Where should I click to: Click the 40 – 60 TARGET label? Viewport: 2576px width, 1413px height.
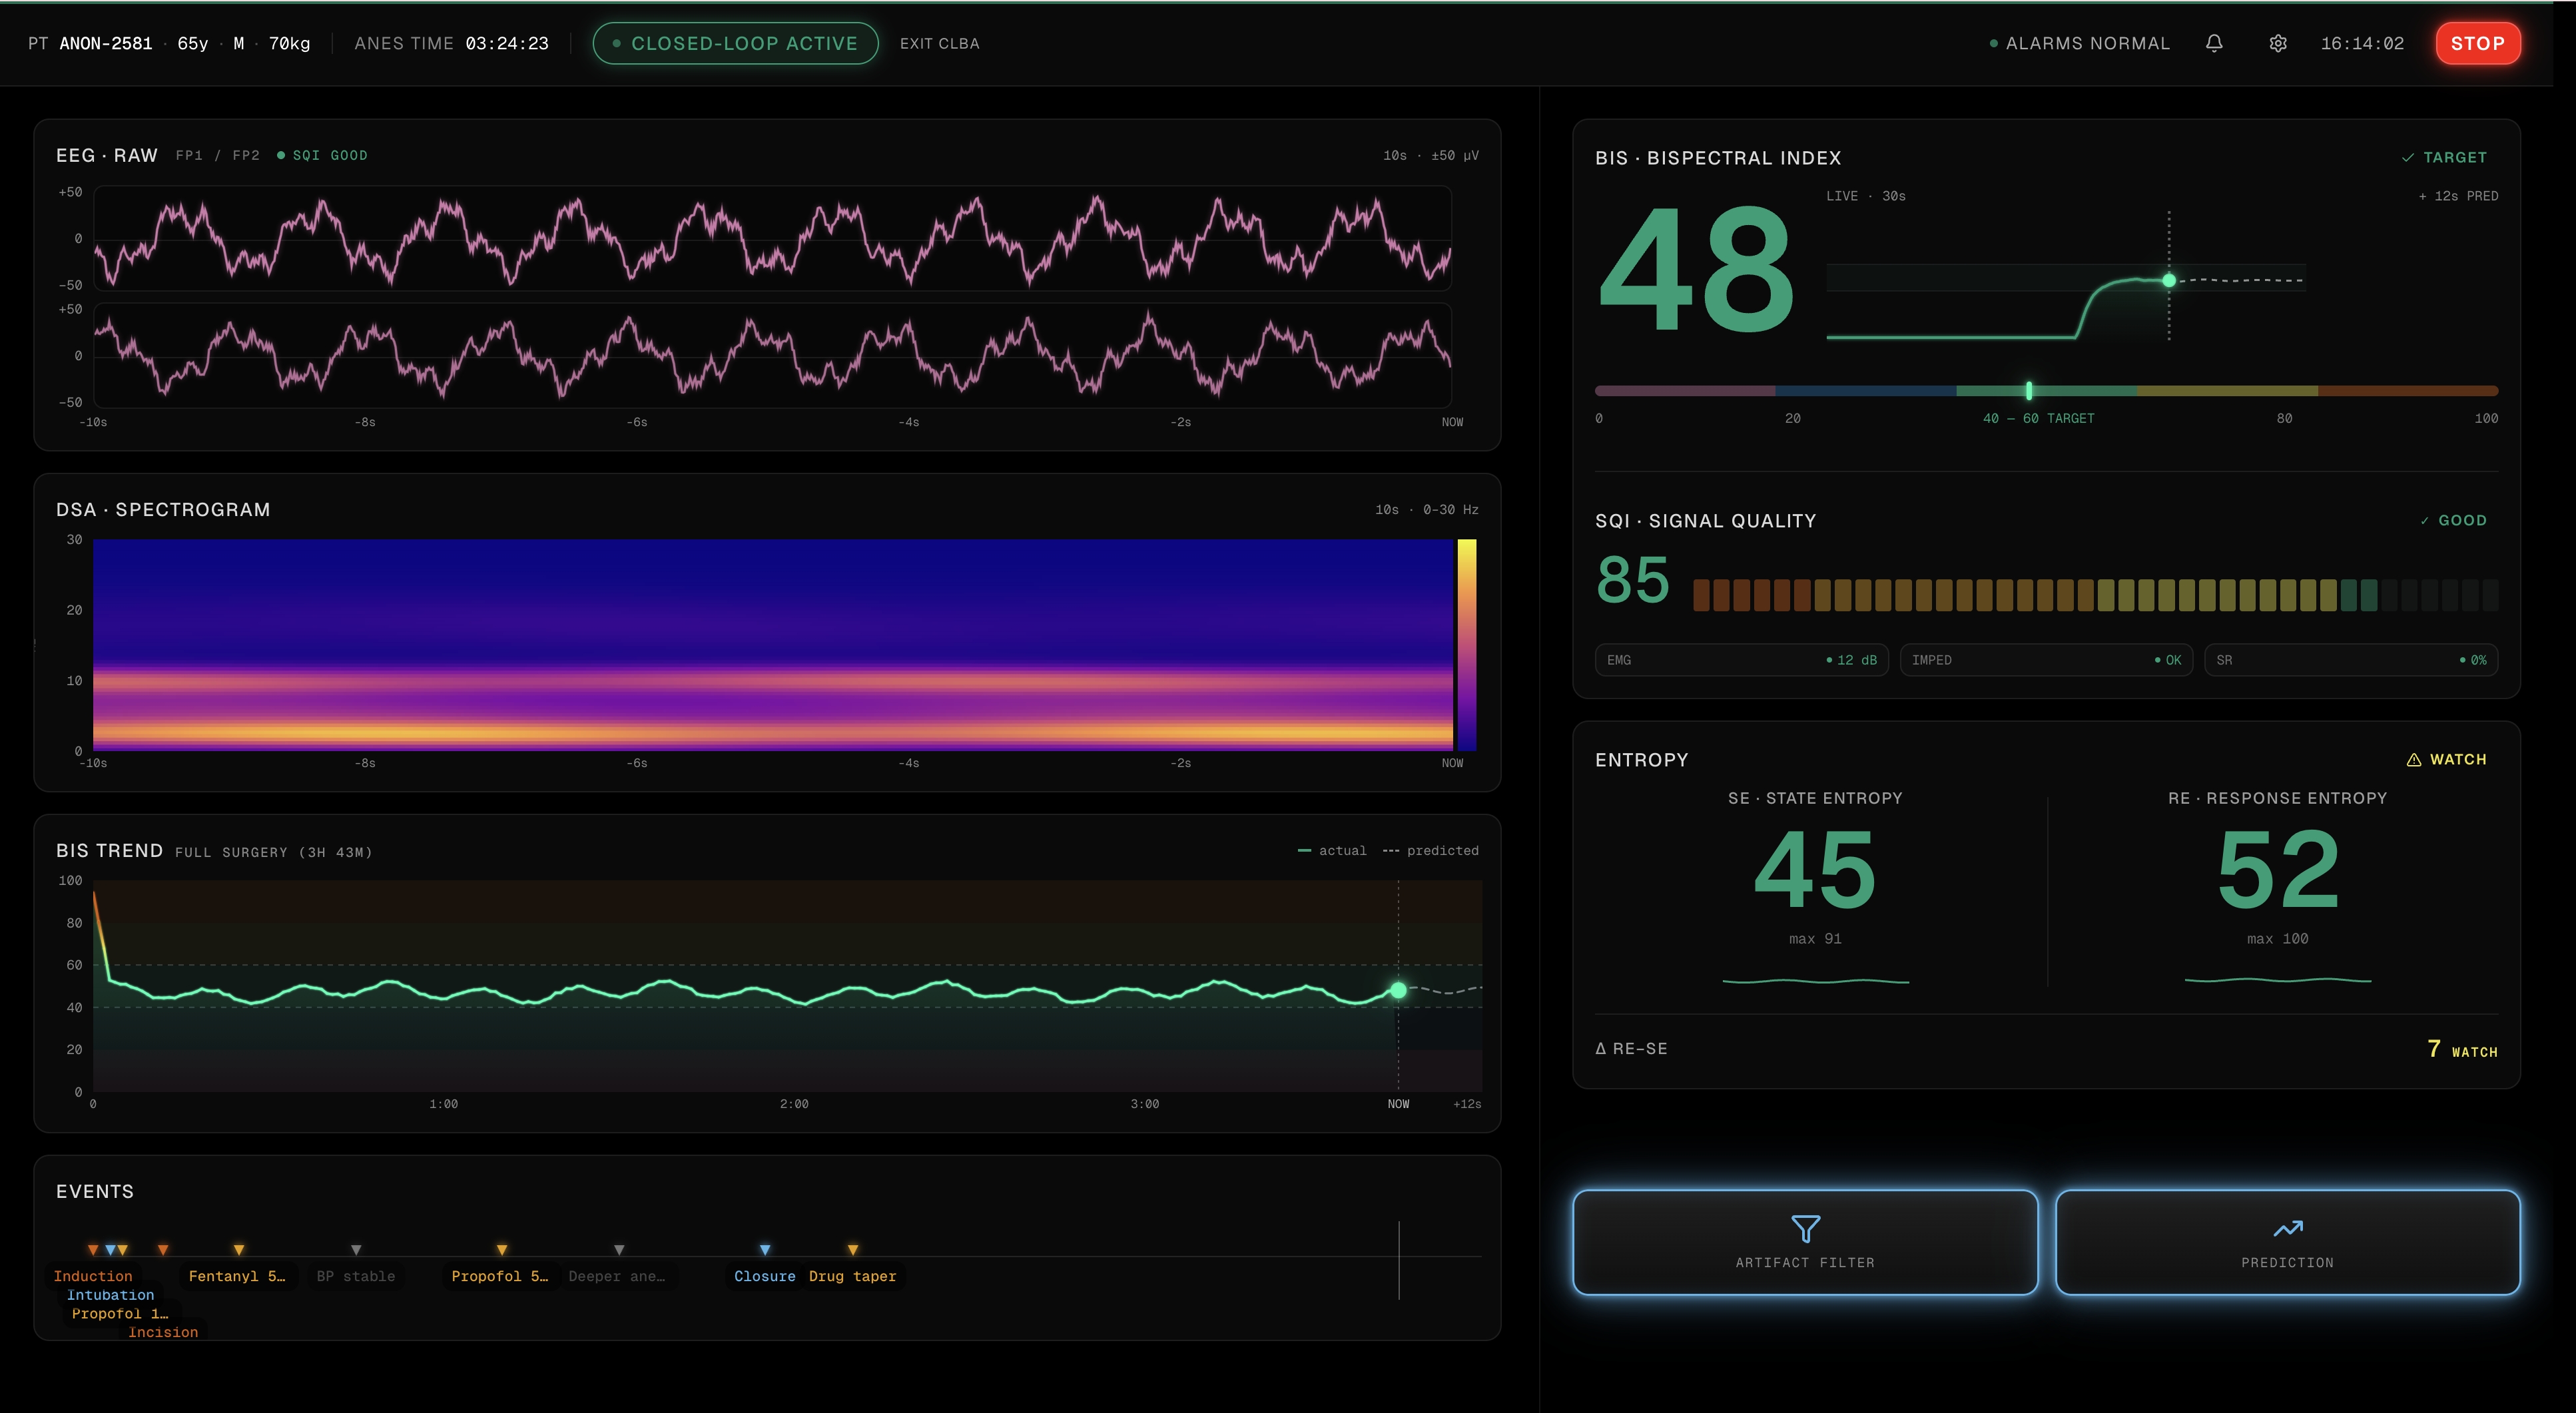[2038, 418]
